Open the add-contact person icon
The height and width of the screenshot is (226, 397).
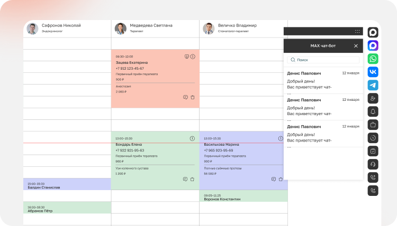click(373, 98)
